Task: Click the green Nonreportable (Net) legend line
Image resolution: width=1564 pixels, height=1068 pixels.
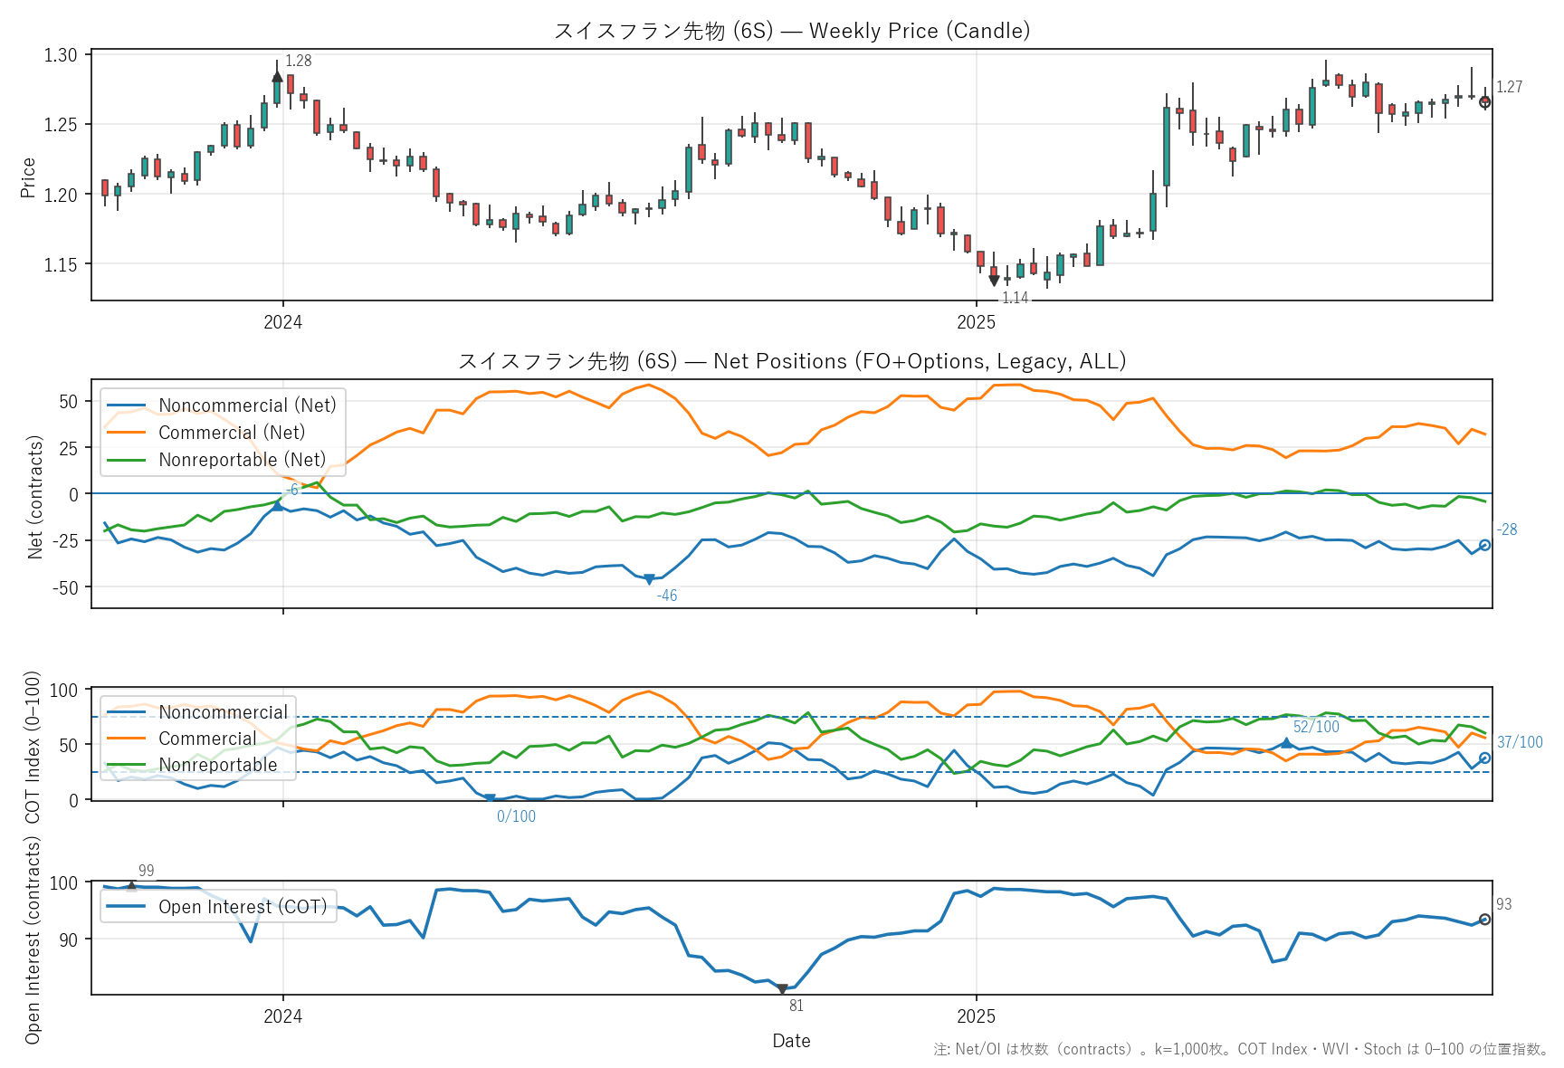Action: [126, 460]
